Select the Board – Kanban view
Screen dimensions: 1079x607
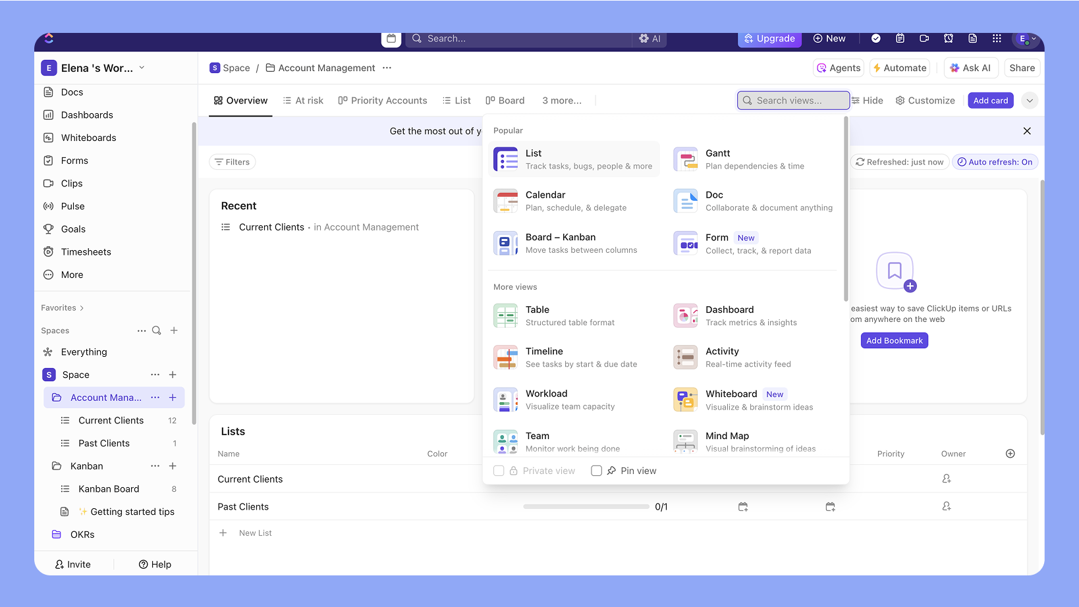[574, 243]
